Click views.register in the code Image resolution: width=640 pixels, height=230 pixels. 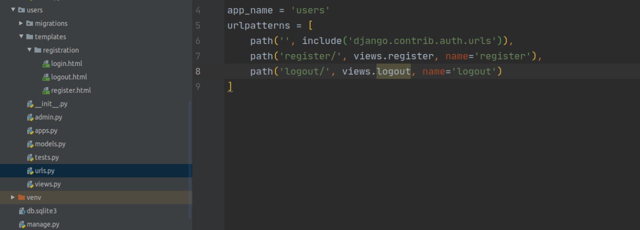point(393,56)
